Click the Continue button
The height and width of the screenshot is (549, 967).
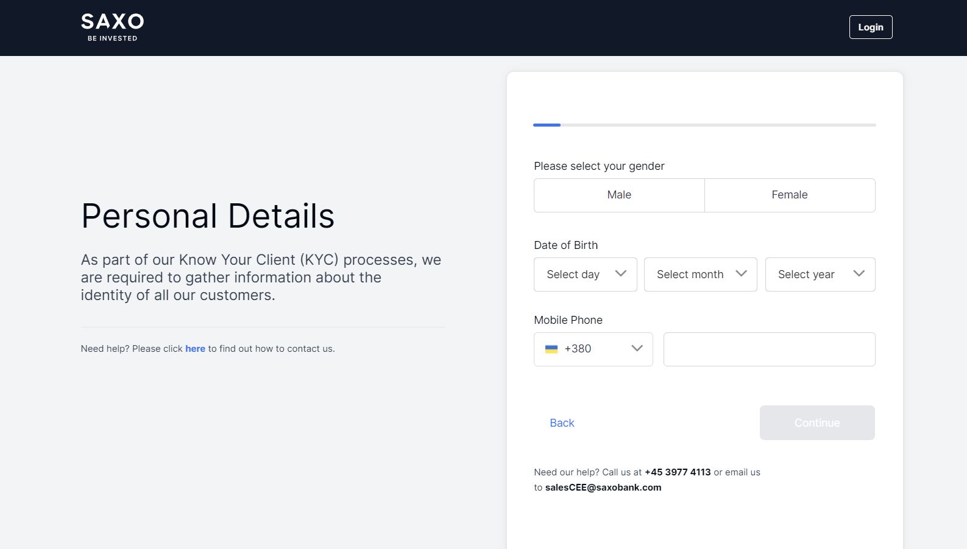(817, 423)
